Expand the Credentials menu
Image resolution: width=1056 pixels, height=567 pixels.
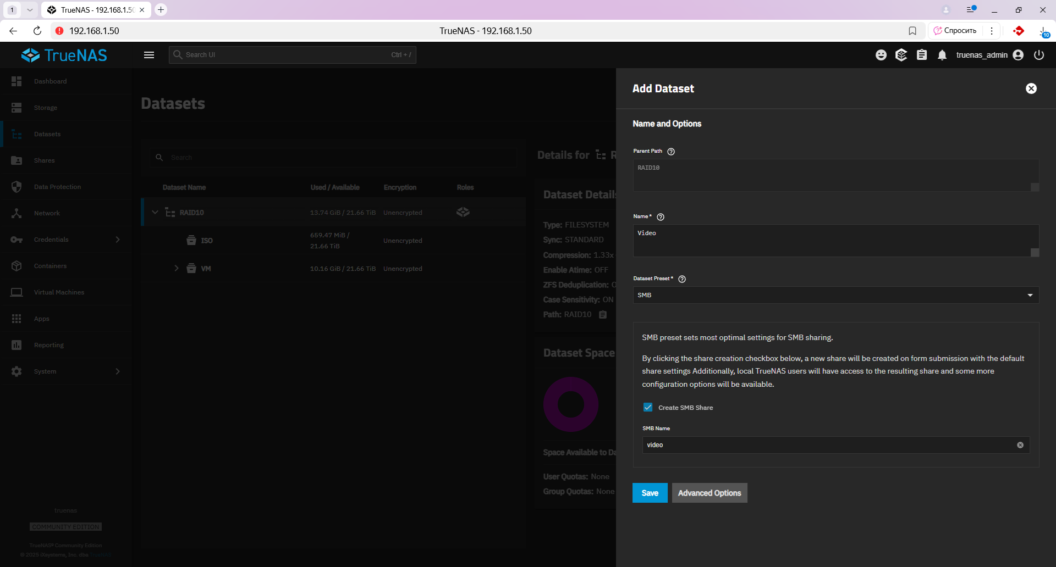click(x=66, y=240)
